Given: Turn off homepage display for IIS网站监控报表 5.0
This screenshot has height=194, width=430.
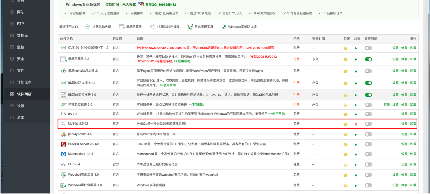Looking at the screenshot, I should (x=368, y=95).
